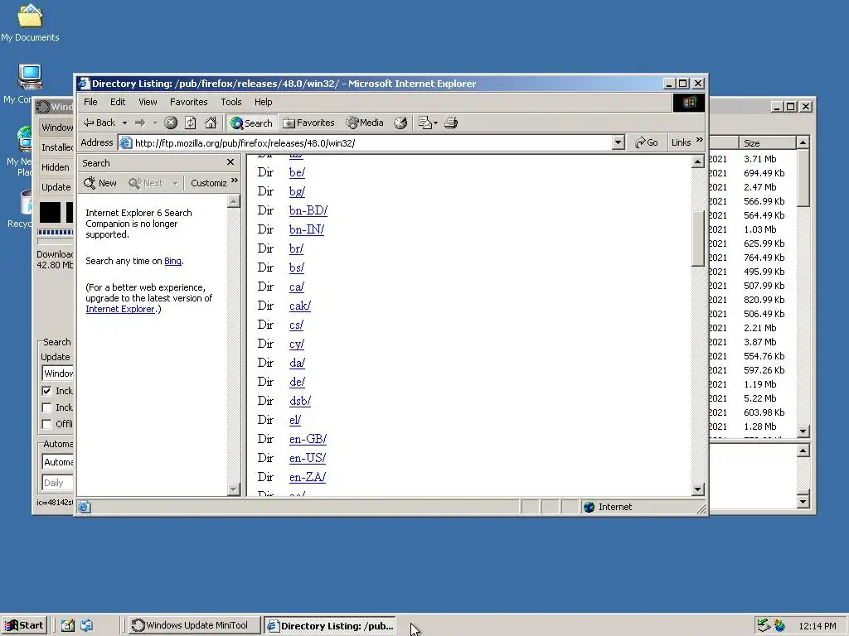Switch to Windows Update MiniTool taskbar button

click(194, 625)
